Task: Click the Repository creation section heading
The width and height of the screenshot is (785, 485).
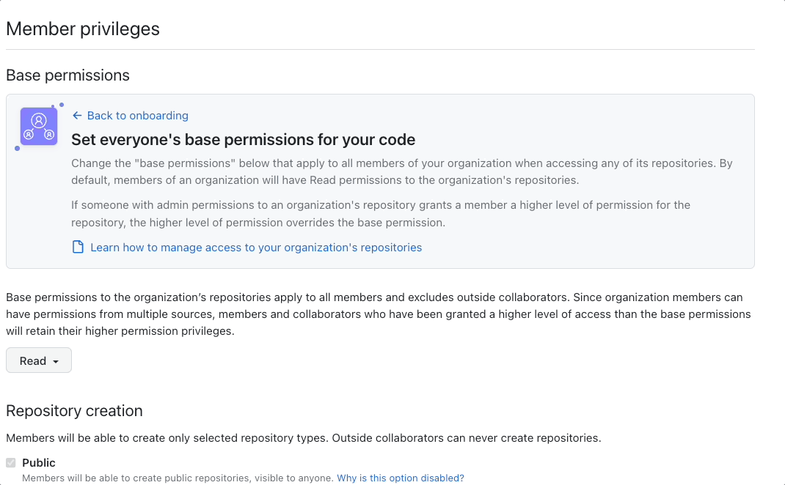Action: point(74,411)
